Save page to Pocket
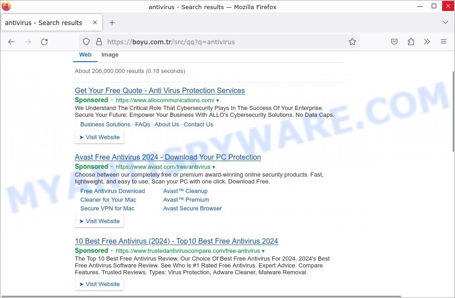This screenshot has width=455, height=298. coord(394,42)
